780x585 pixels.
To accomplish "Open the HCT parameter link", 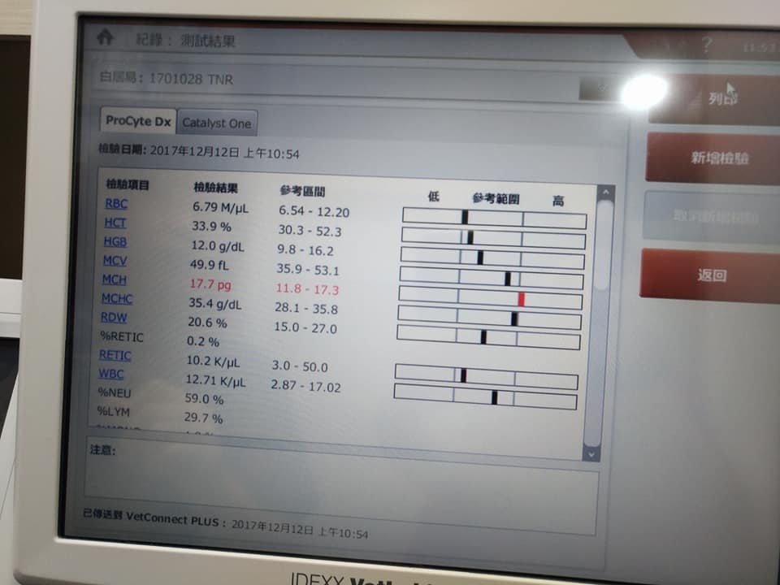I will tap(115, 223).
